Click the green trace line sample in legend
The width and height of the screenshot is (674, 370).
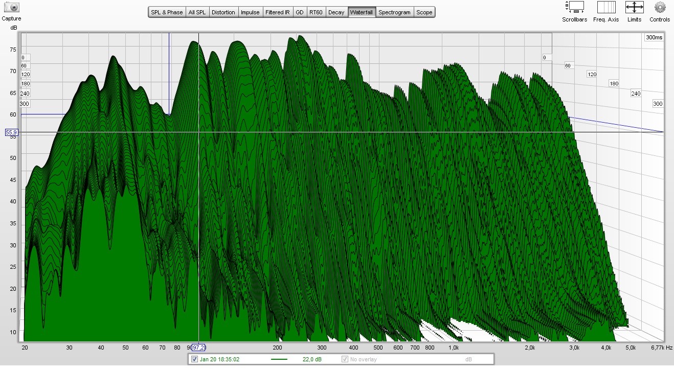coord(279,359)
